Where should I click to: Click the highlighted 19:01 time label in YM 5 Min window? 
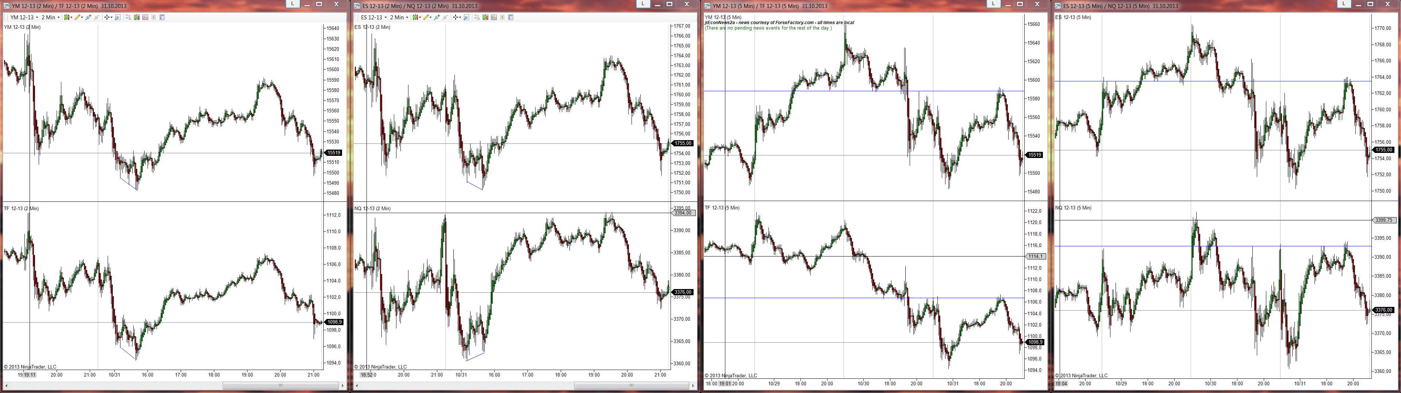725,383
